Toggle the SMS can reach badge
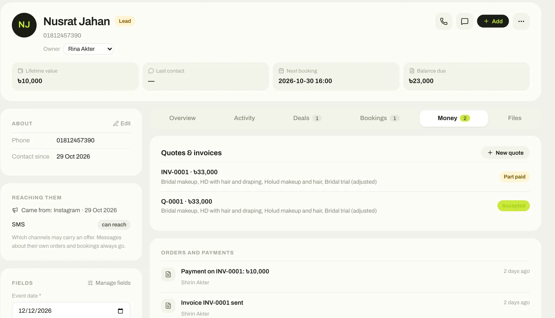 pos(114,224)
